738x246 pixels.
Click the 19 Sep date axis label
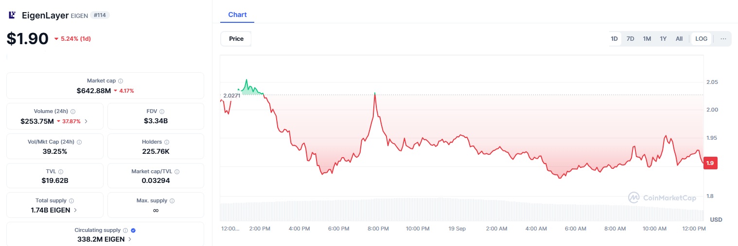(457, 228)
